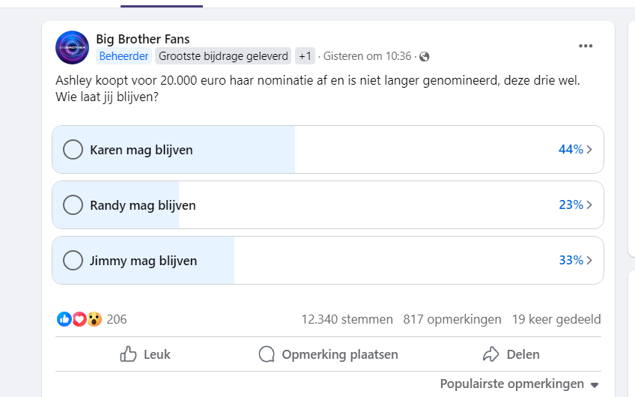Click the Beheerder badge

tap(124, 56)
